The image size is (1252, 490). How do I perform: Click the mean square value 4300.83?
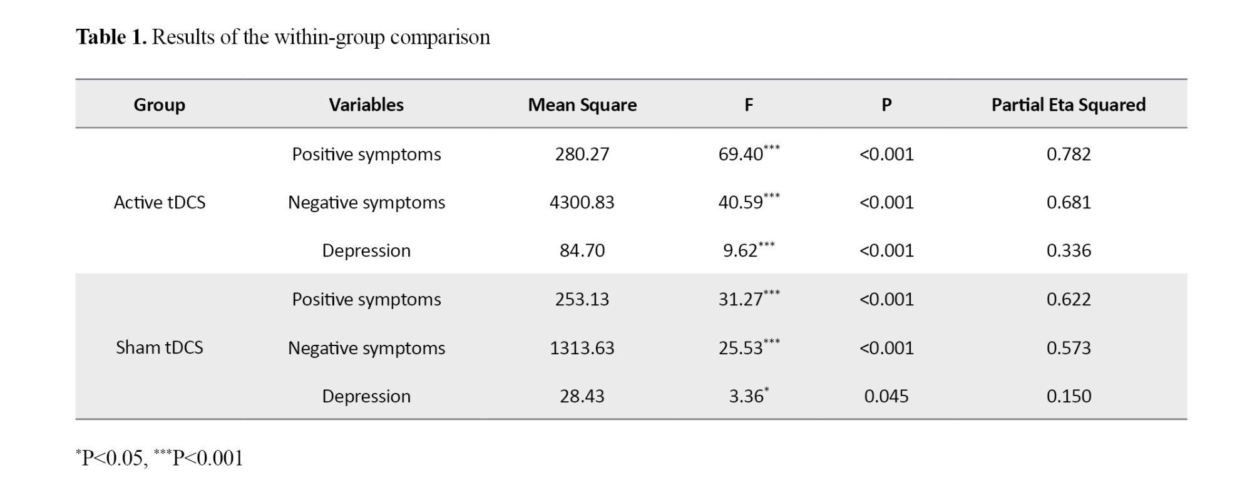pyautogui.click(x=582, y=202)
